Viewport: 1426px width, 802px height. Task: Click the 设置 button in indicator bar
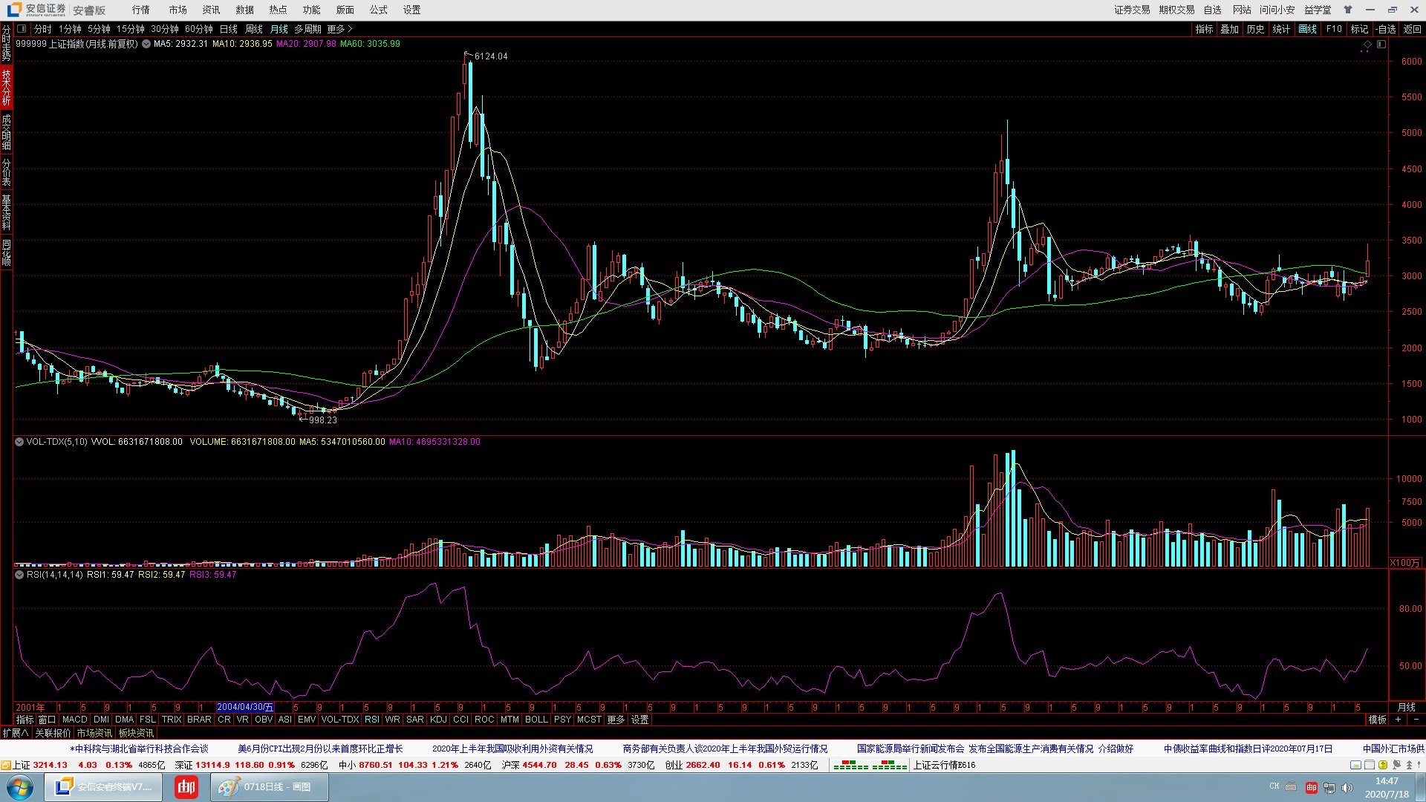coord(639,720)
